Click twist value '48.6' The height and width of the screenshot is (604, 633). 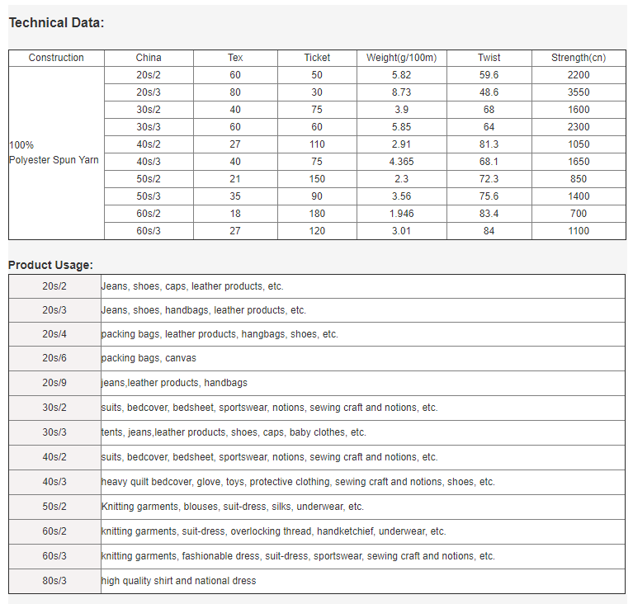[x=489, y=92]
